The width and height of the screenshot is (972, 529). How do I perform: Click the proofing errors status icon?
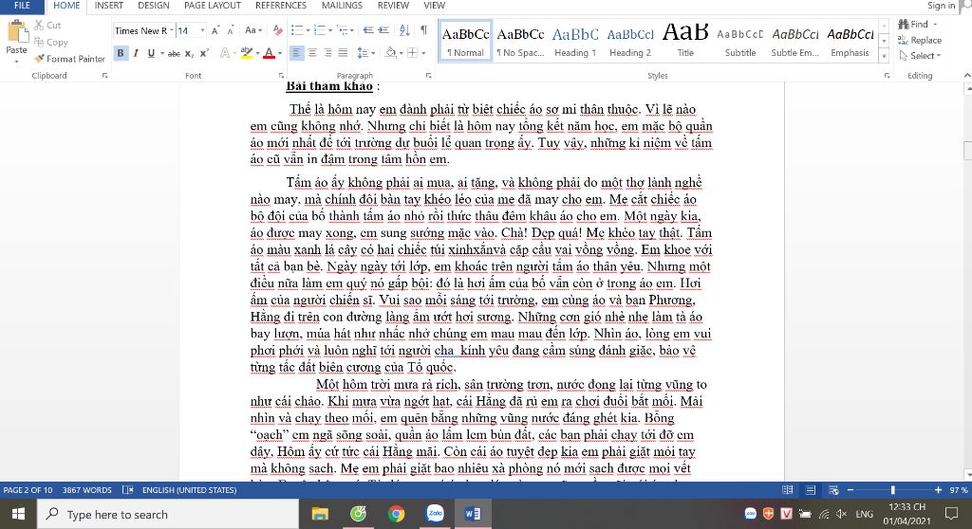128,490
